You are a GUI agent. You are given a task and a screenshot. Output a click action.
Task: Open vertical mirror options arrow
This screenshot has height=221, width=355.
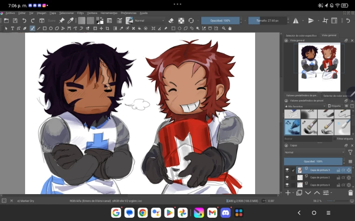tap(318, 20)
